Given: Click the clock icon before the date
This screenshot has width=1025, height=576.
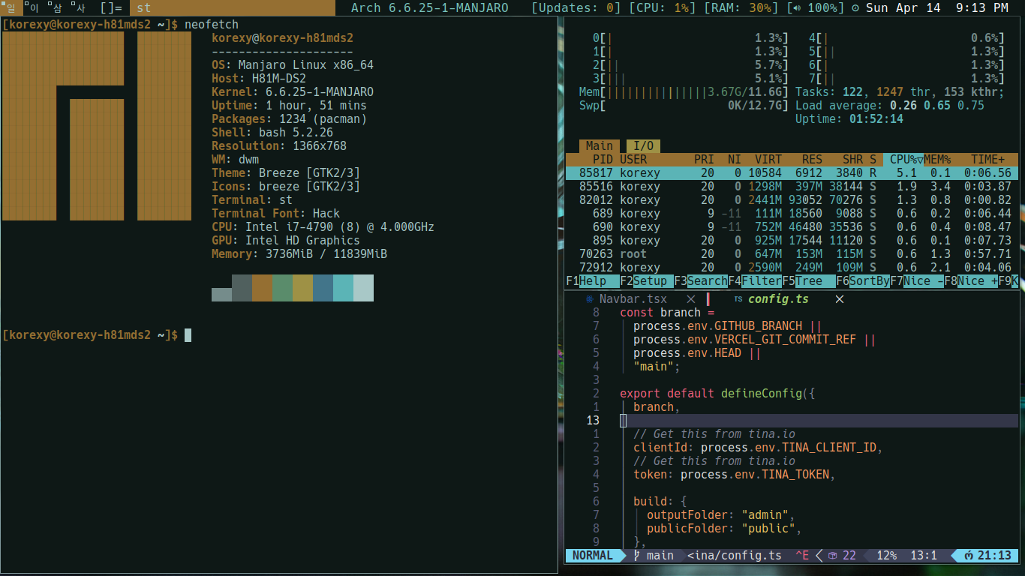Looking at the screenshot, I should point(856,8).
